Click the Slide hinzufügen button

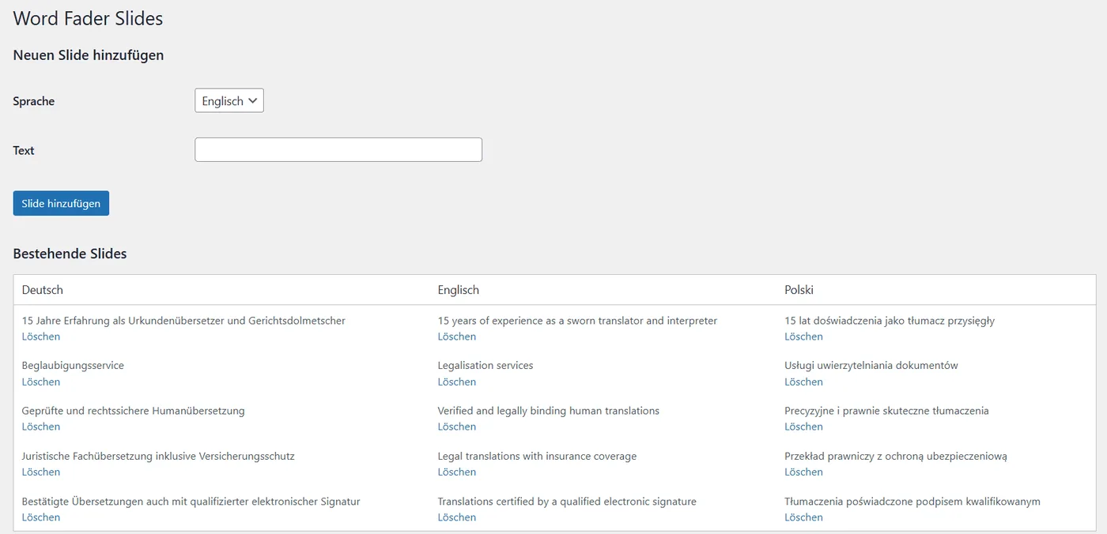(x=61, y=203)
